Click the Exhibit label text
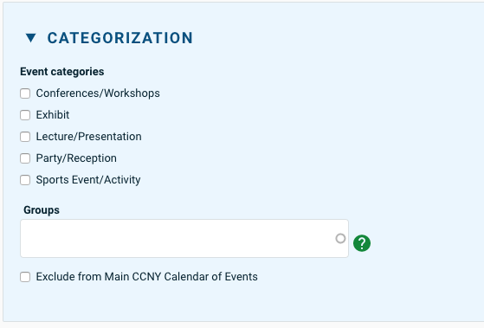 click(53, 115)
